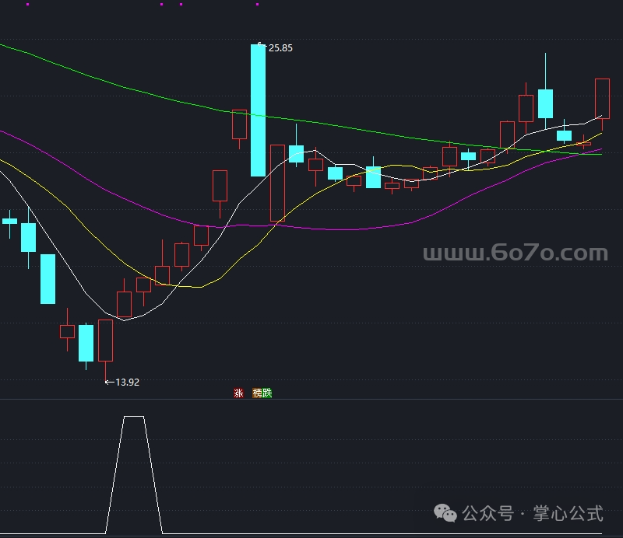Image resolution: width=623 pixels, height=538 pixels.
Task: Select the small cyan candle at far left edge
Action: (9, 221)
